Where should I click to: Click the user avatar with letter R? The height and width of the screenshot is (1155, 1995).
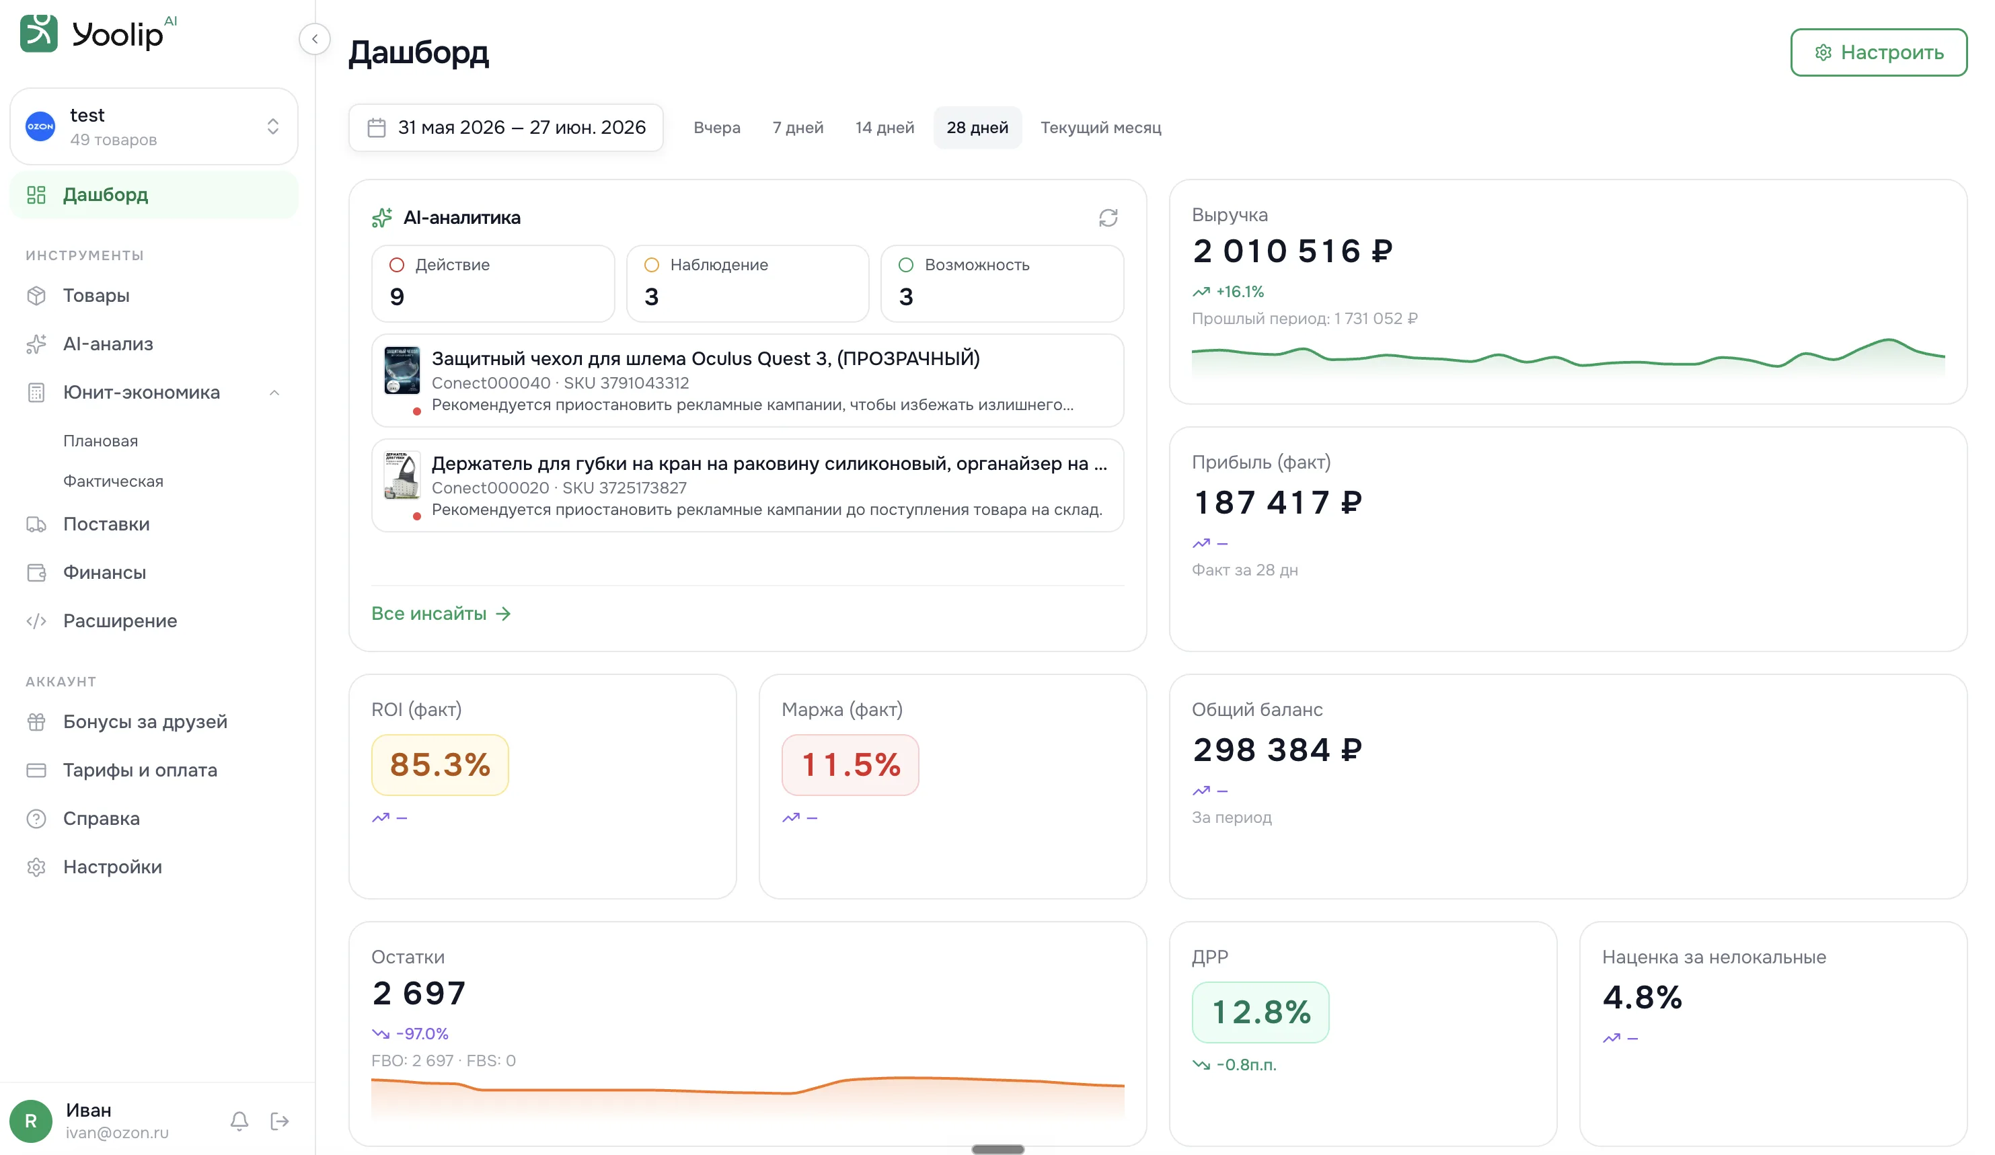click(x=31, y=1120)
